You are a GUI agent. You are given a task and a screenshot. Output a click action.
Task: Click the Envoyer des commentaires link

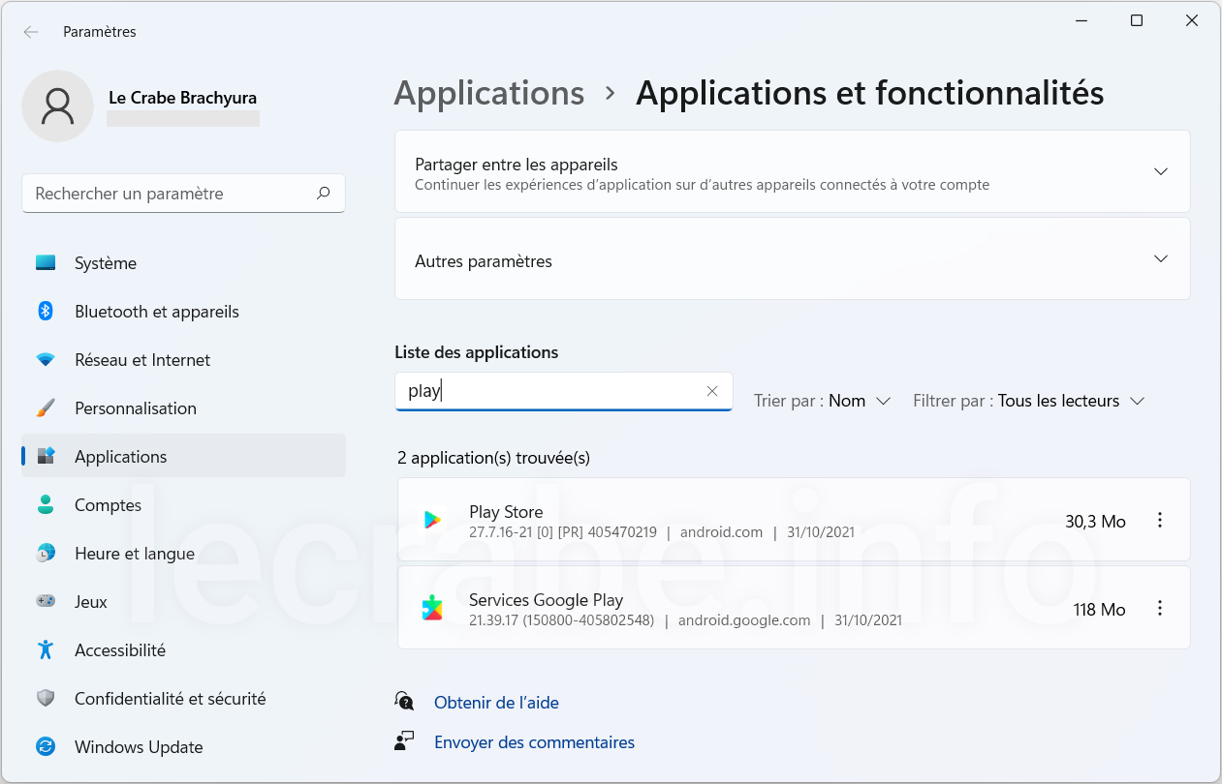(x=534, y=742)
